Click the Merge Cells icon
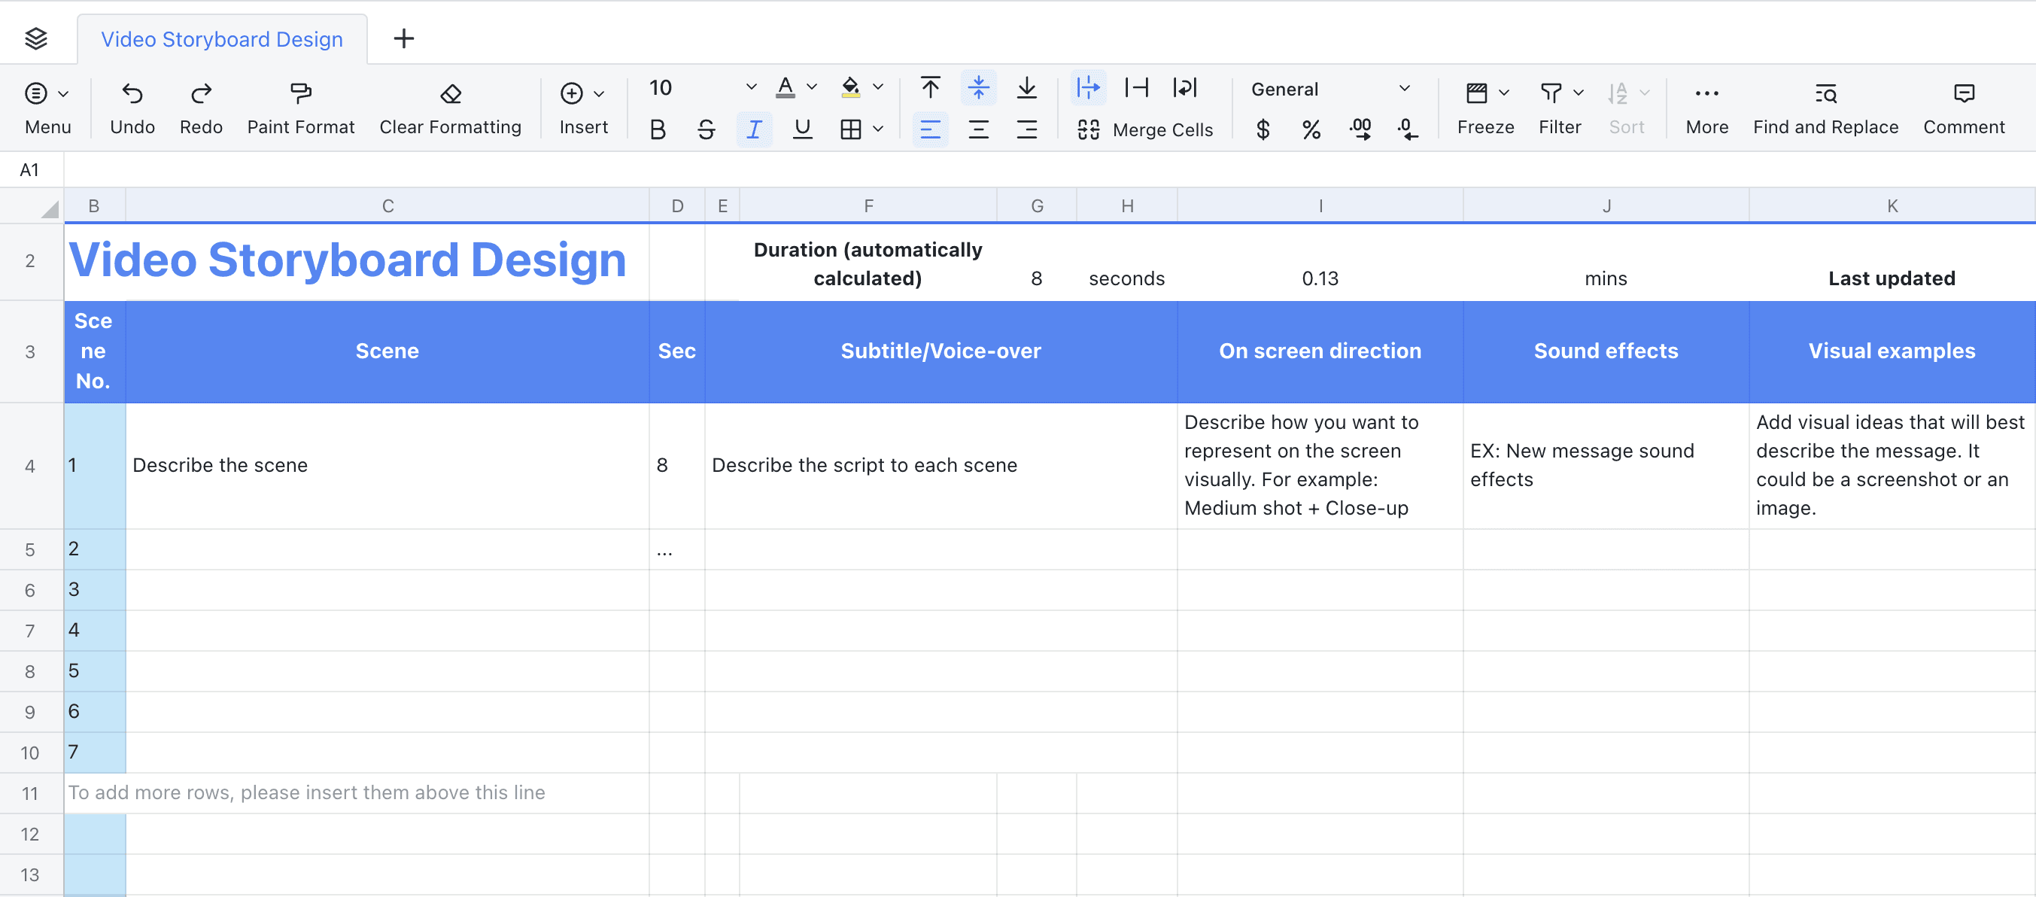 1088,129
